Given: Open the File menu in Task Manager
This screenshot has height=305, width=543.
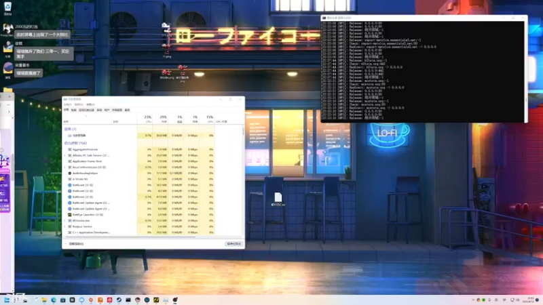Looking at the screenshot, I should 67,104.
